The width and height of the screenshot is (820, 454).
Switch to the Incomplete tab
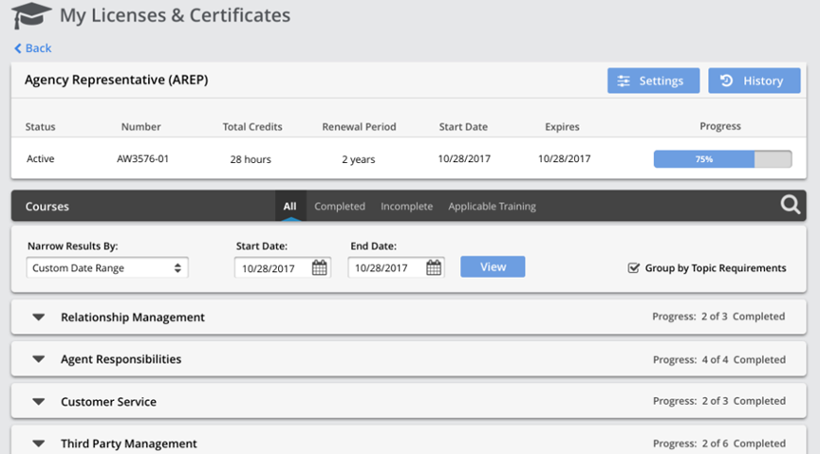click(406, 207)
